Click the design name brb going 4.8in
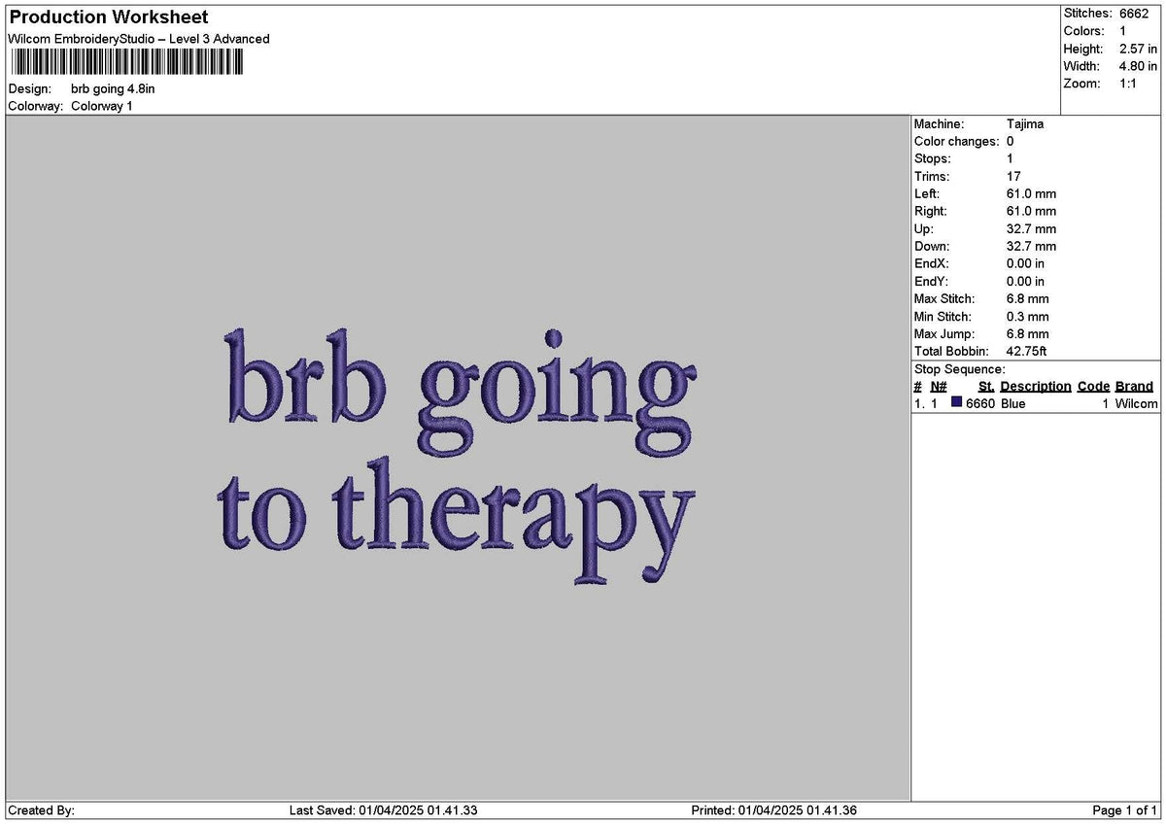 (116, 87)
